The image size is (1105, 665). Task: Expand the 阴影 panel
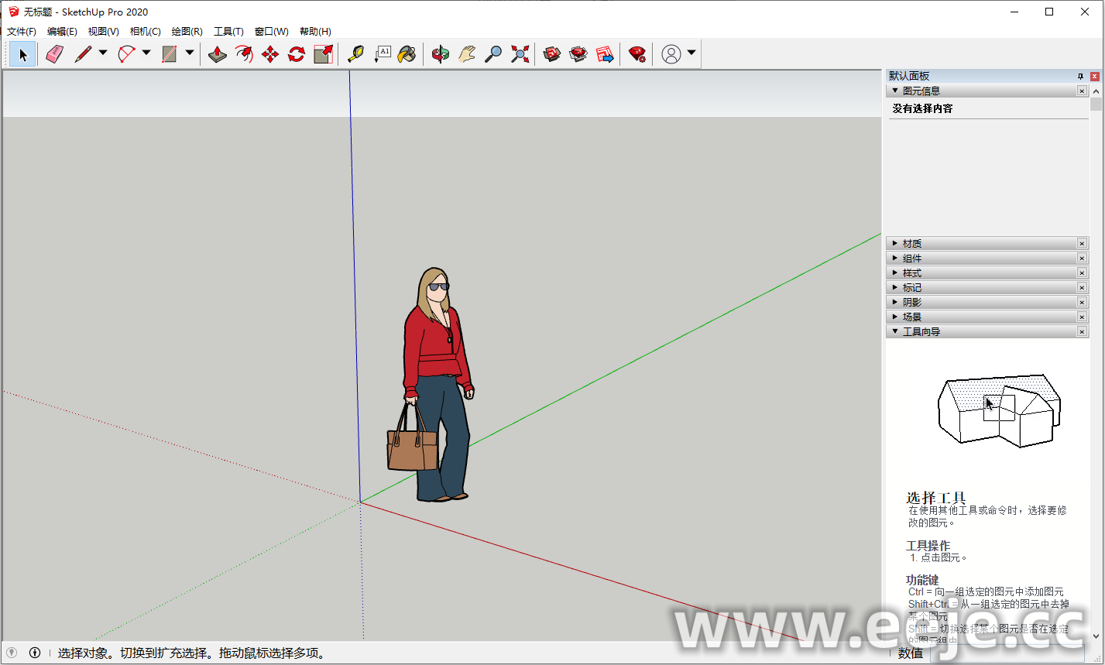(912, 303)
